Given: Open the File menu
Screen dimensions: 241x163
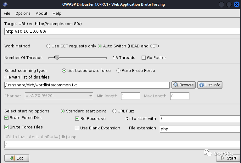Looking at the screenshot, I should 7,14.
